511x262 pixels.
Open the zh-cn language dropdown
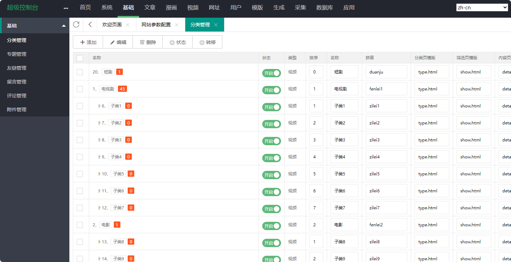coord(482,7)
